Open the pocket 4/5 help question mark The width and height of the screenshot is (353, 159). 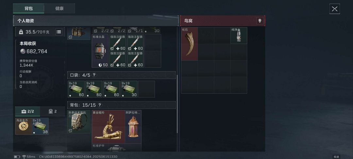click(94, 75)
